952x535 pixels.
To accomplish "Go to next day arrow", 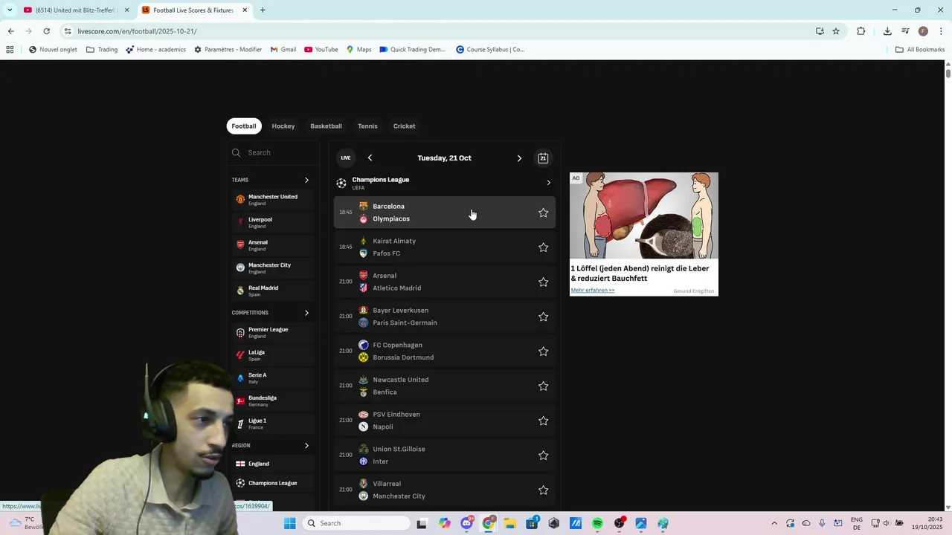I will [519, 158].
